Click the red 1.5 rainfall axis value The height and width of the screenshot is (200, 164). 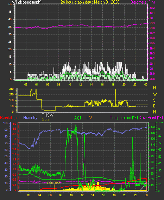pos(14,164)
